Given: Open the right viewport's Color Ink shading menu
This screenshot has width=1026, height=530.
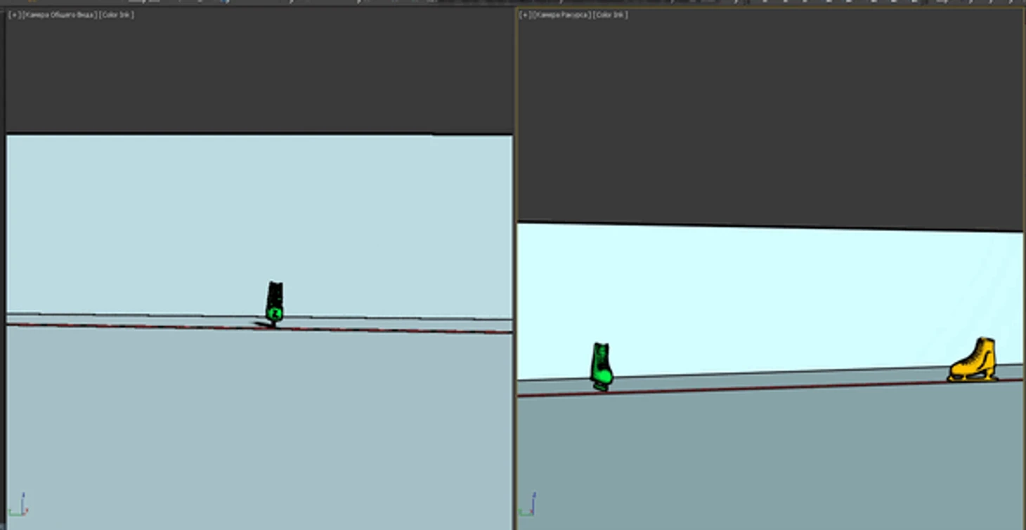Looking at the screenshot, I should (611, 15).
